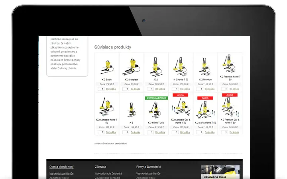
Task: Open Záhrada footer heading
Action: coord(100,167)
